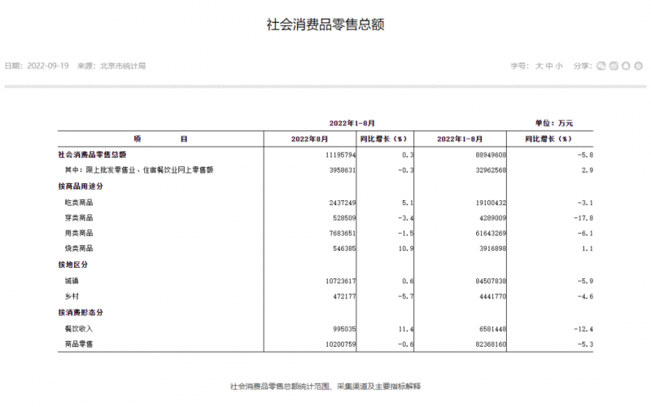Click the row label 商品零售
Viewport: 651px width, 407px height.
pos(79,344)
